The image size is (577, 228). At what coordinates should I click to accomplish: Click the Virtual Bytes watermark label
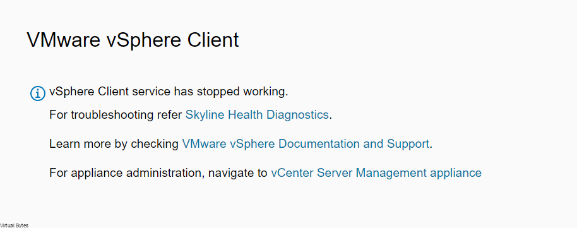coord(14,225)
